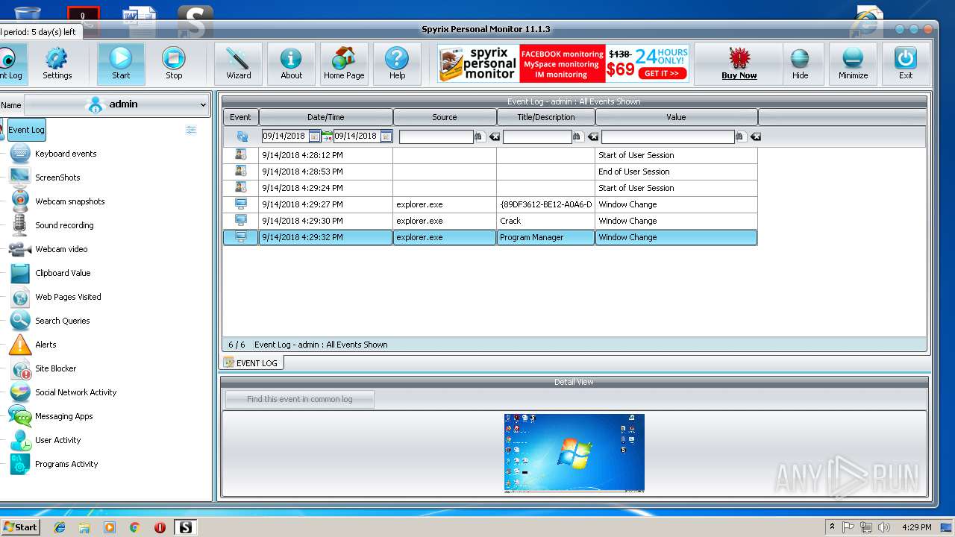Screen dimensions: 955x537
Task: Clear the Source filter
Action: 494,136
